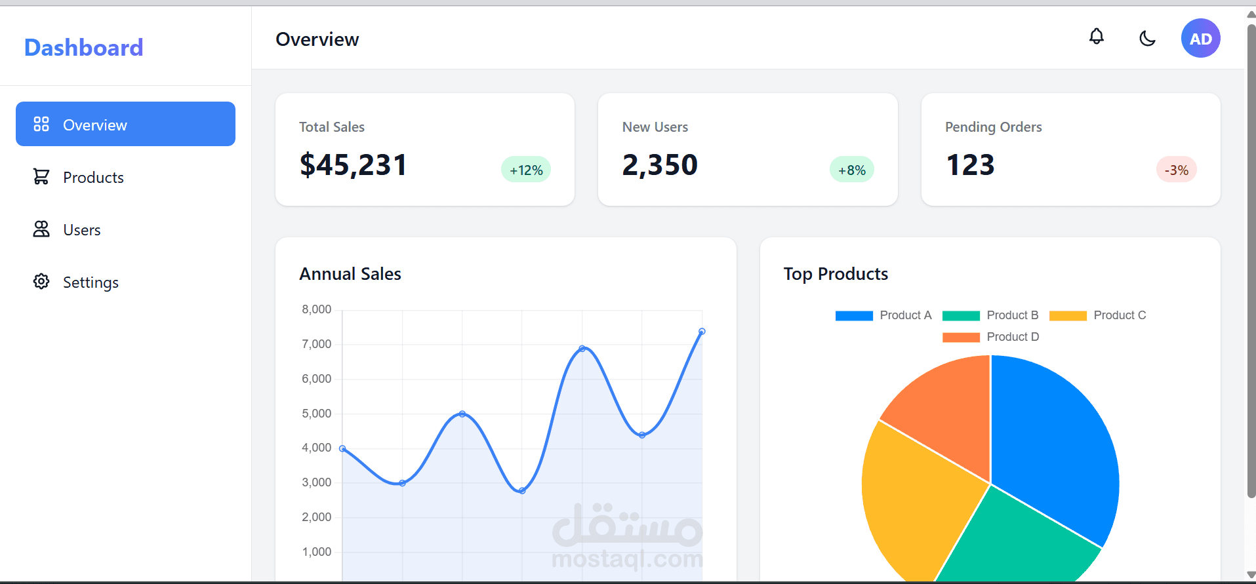This screenshot has height=584, width=1256.
Task: Click the Settings gear icon
Action: (x=41, y=281)
